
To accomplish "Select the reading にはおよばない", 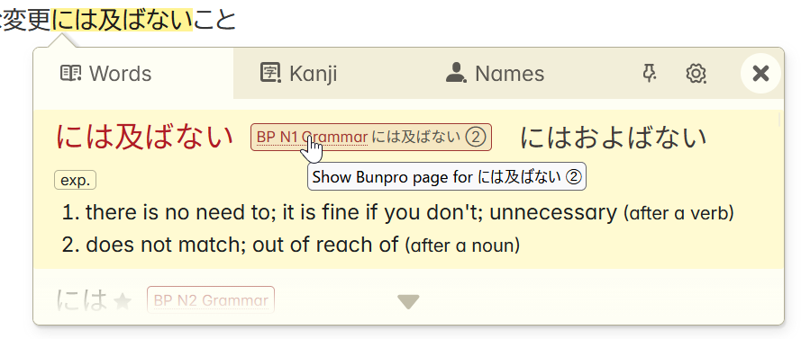I will click(614, 138).
